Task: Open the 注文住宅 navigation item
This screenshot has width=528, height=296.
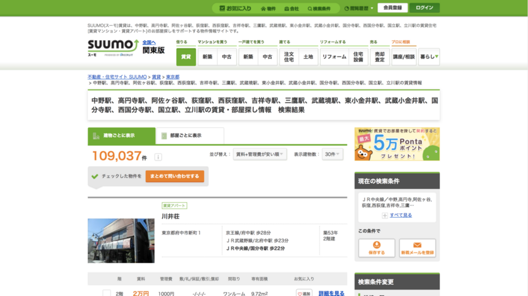Action: coord(289,57)
